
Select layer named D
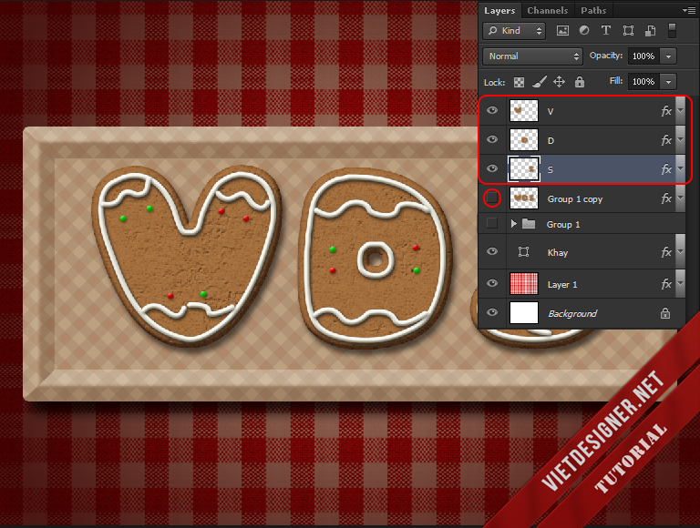point(551,141)
